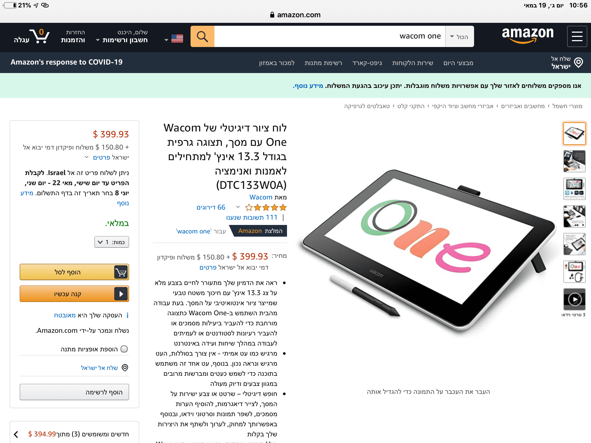Click the delivery location pin icon in header

coord(579,62)
